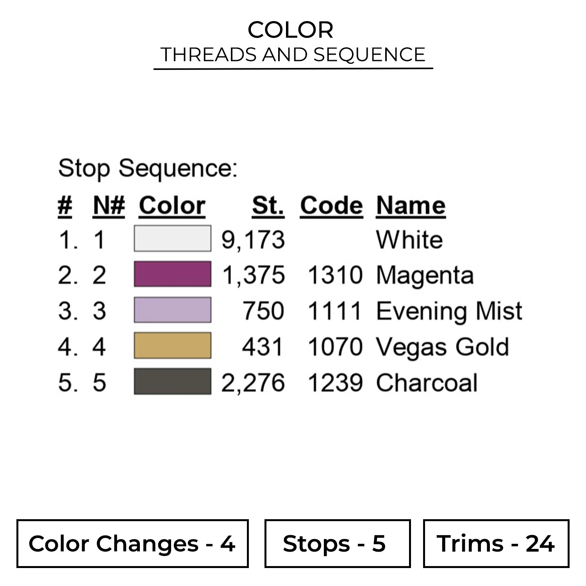
Task: Click the 9,173 stitch count
Action: [x=253, y=239]
